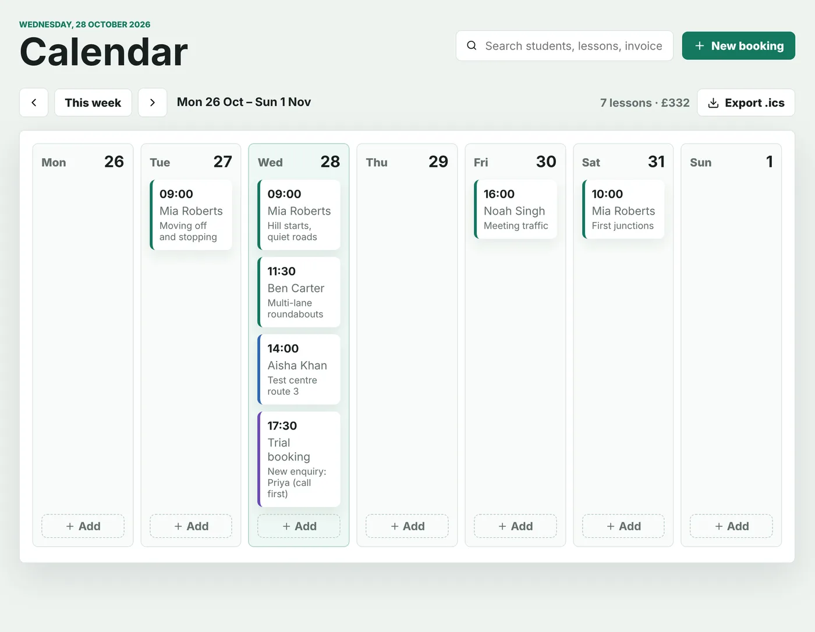Click the "WEDNESDAY, 28 OCTOBER 2026" date label
This screenshot has height=632, width=815.
click(x=85, y=24)
